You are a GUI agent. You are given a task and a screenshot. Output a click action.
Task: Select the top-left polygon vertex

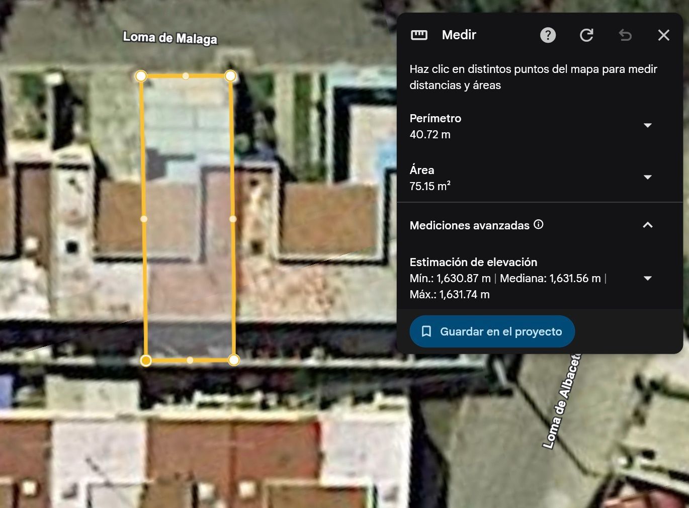pos(141,76)
